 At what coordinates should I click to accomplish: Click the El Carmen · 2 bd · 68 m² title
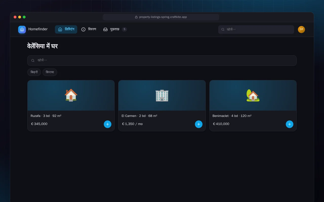point(139,116)
